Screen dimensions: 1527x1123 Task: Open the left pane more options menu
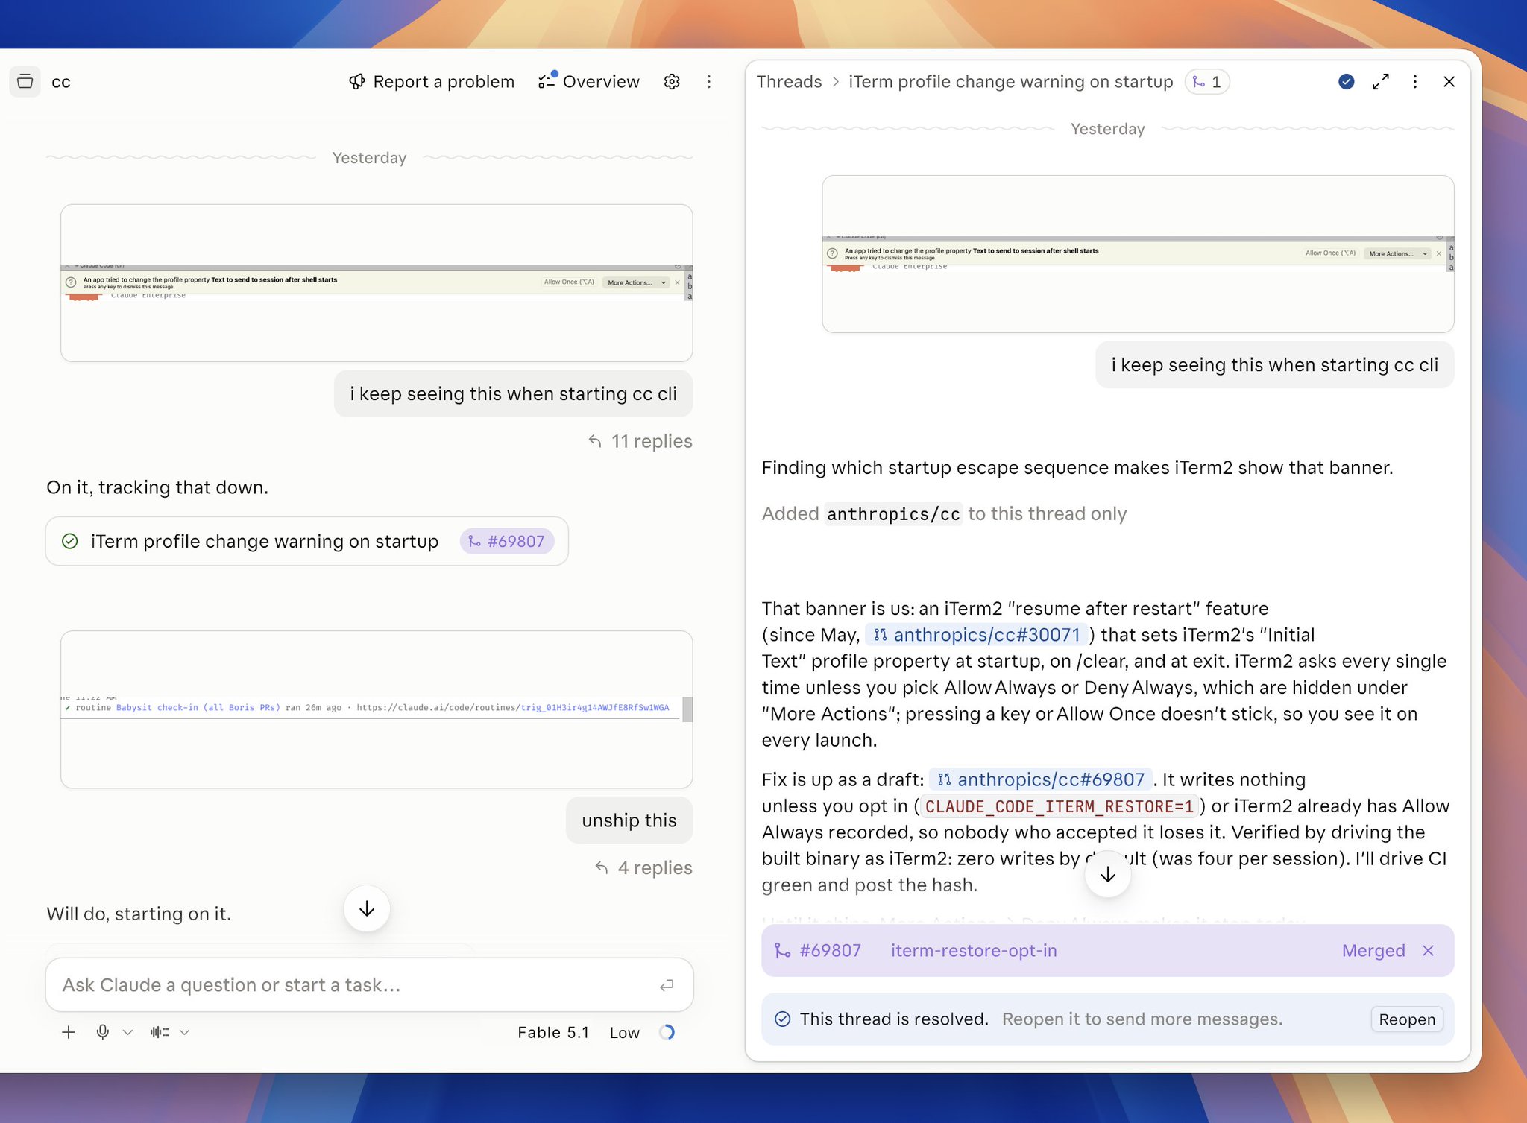tap(709, 81)
